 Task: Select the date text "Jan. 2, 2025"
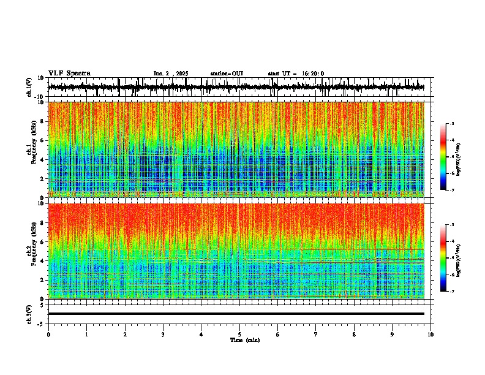(171, 74)
